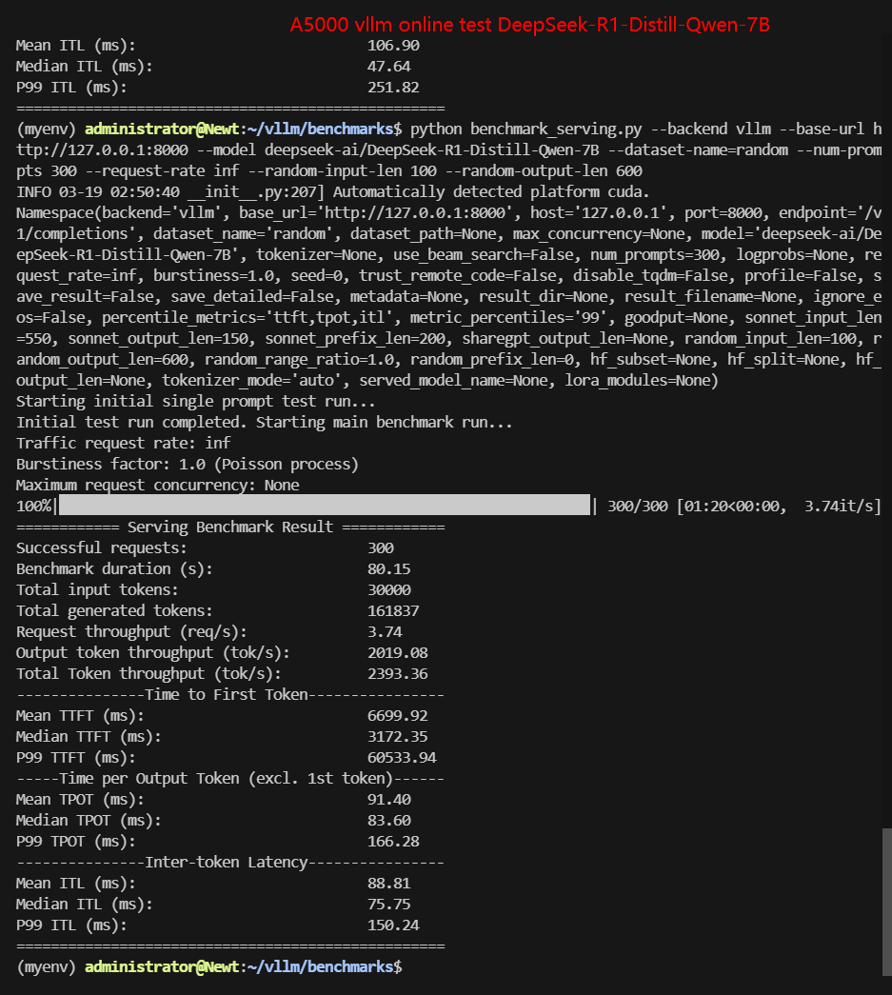The height and width of the screenshot is (995, 892).
Task: Click 'Time per Output Token (excl. 1st token)' header
Action: (230, 778)
